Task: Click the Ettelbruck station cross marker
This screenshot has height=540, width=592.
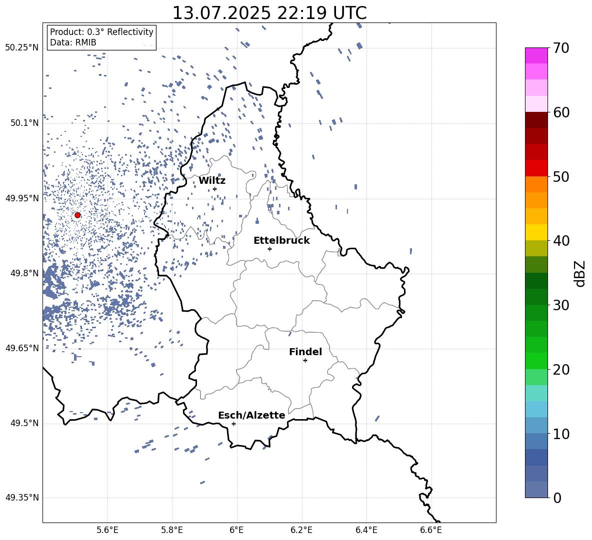Action: [269, 249]
